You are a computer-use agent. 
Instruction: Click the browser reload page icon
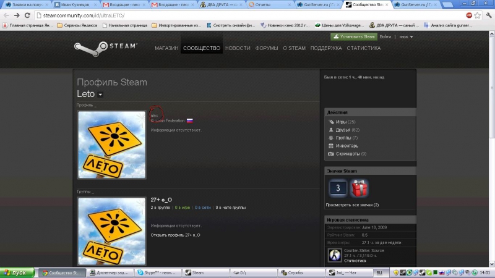(27, 15)
